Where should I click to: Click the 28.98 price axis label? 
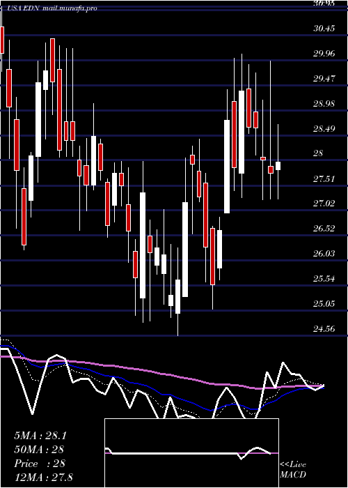[x=324, y=104]
